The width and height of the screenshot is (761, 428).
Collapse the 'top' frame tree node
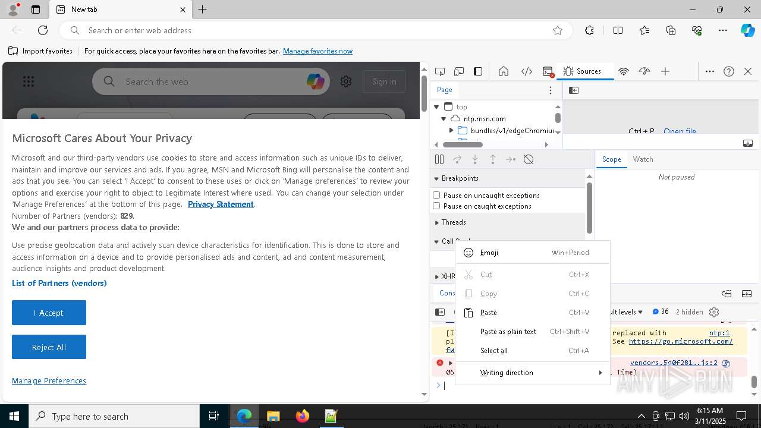coord(436,107)
